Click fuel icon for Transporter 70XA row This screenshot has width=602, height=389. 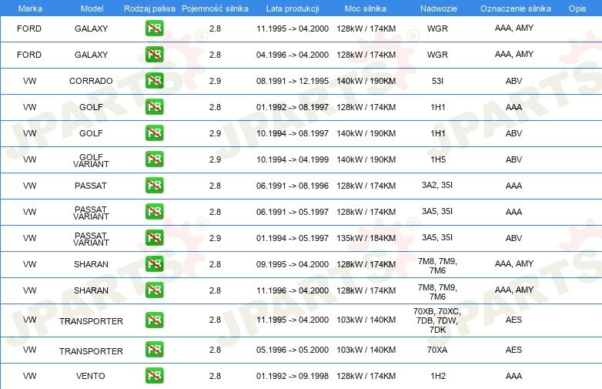point(154,350)
